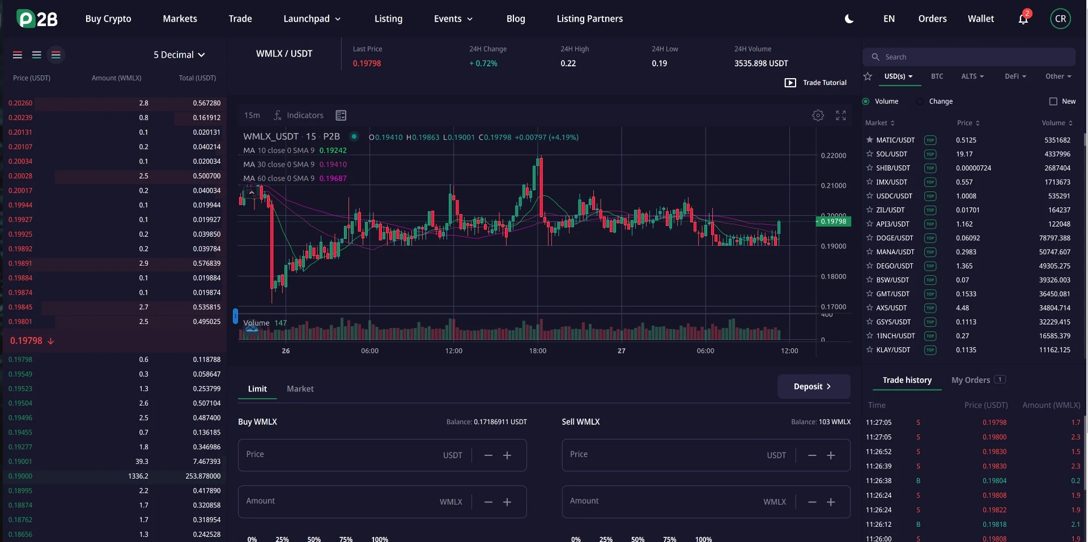Open chart settings gear

[x=818, y=116]
